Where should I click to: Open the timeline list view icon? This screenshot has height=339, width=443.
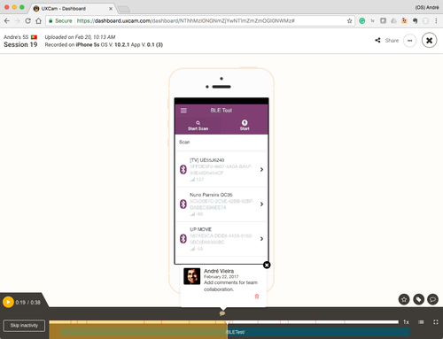pos(421,322)
